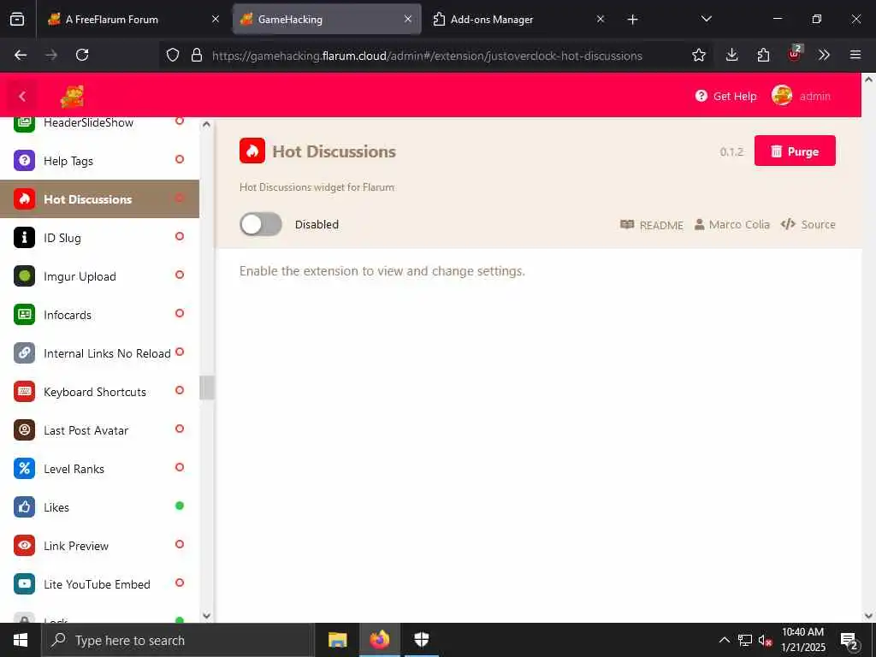Click page scrollbar up arrow

click(x=869, y=80)
